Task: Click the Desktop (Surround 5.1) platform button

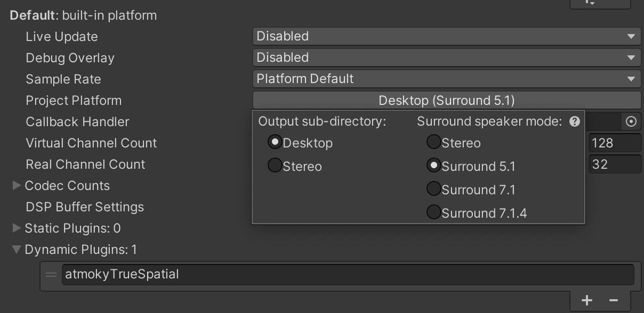Action: [446, 100]
